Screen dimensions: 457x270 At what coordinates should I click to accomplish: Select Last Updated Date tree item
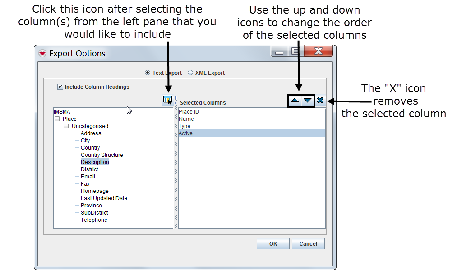(104, 198)
